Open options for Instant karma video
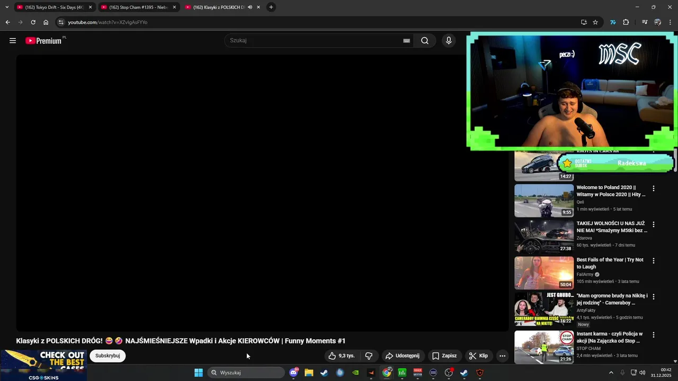The width and height of the screenshot is (678, 381). pyautogui.click(x=654, y=335)
